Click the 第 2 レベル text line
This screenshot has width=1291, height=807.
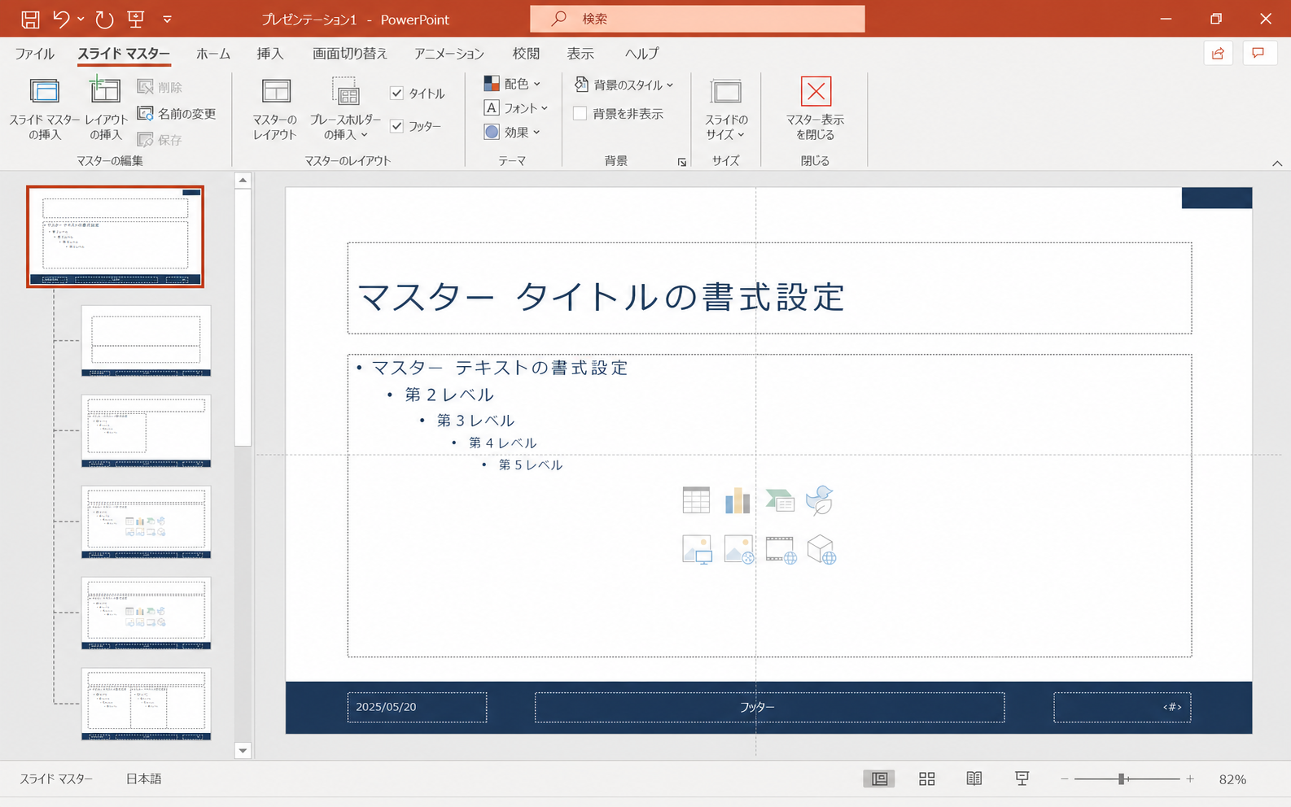(x=449, y=395)
